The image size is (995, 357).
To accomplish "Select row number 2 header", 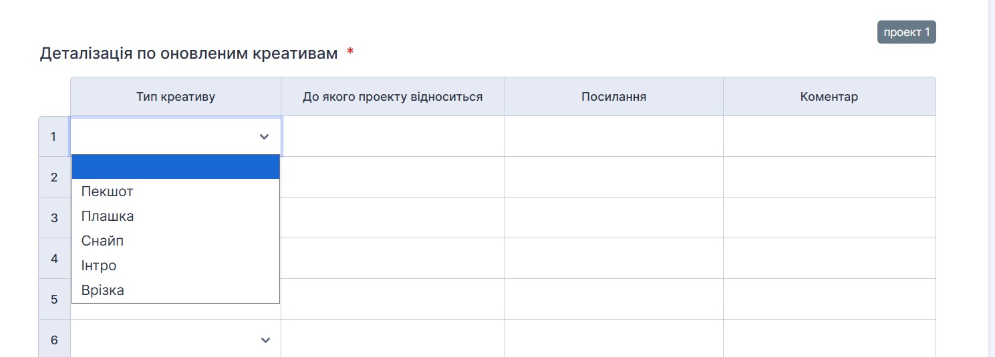I will (x=54, y=177).
